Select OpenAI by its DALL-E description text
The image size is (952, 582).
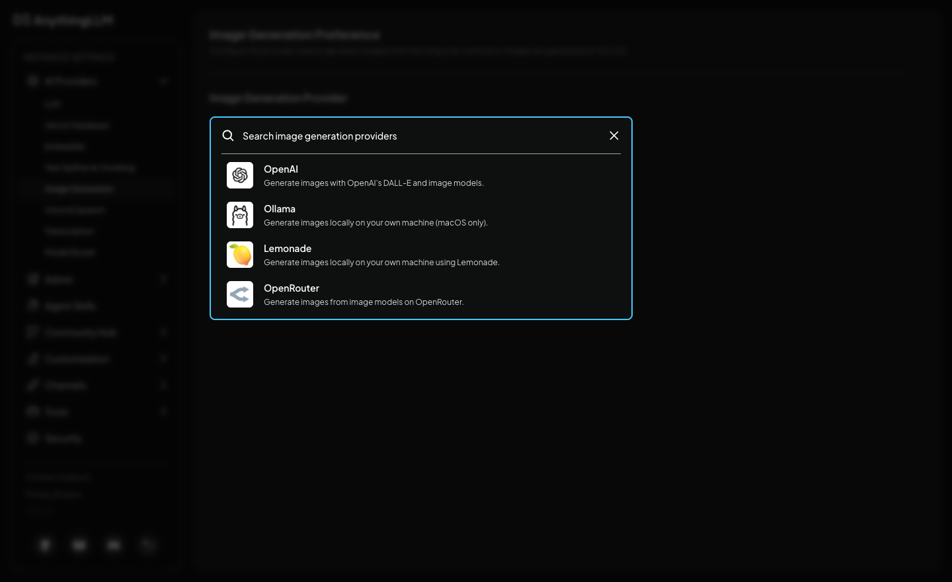click(x=374, y=183)
